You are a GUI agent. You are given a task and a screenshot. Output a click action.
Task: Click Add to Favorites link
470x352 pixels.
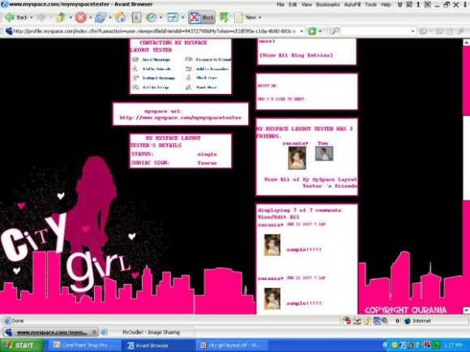(x=212, y=69)
